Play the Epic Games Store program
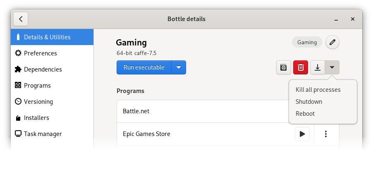Image resolution: width=373 pixels, height=172 pixels. [x=302, y=134]
